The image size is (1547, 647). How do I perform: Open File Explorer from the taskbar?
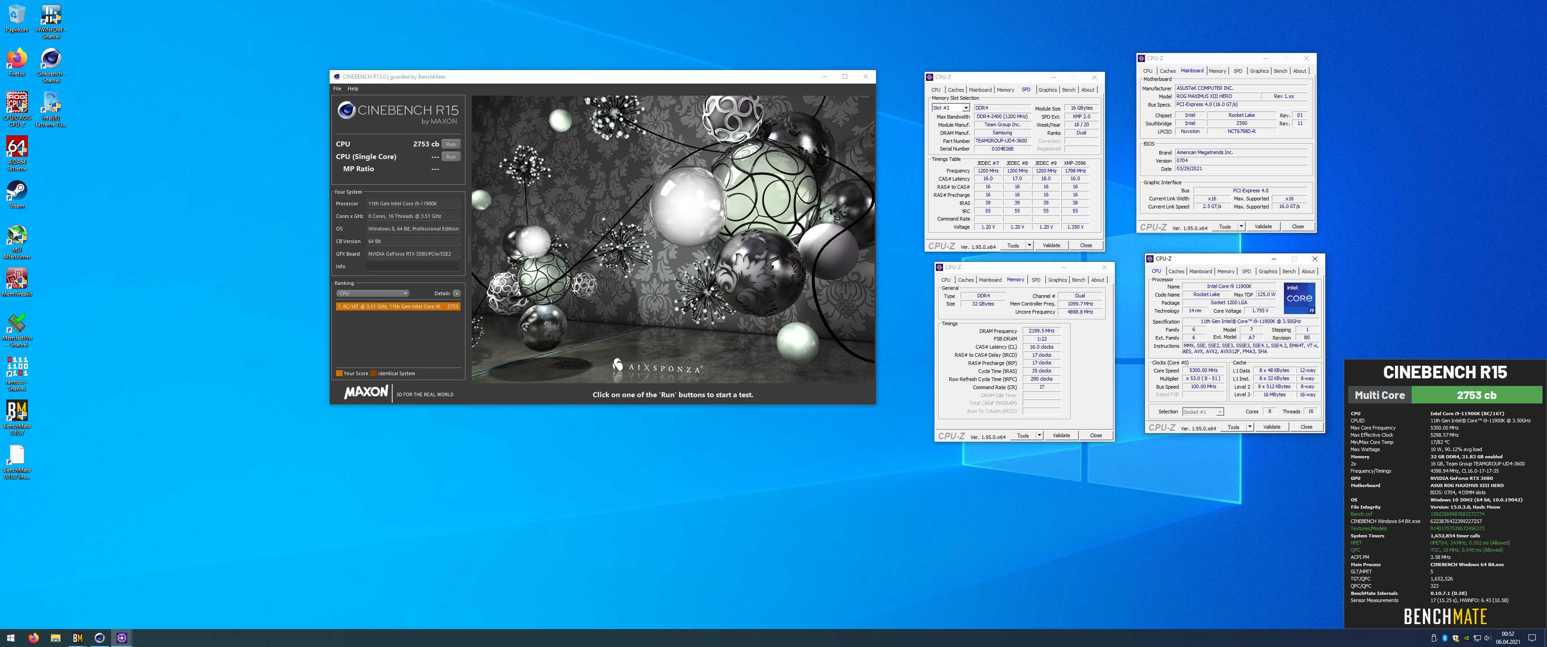click(x=55, y=638)
